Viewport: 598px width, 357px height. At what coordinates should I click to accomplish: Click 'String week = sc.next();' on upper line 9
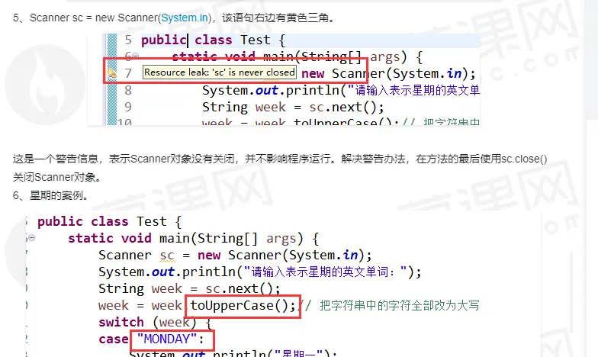tap(293, 107)
